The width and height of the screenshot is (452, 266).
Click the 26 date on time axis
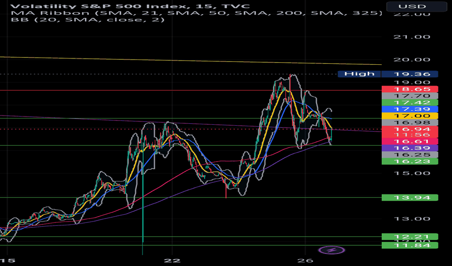(305, 261)
